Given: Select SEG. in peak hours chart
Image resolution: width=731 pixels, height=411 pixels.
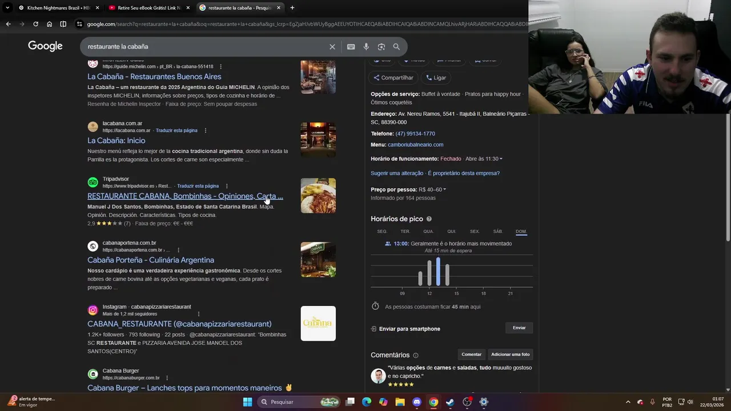Looking at the screenshot, I should click(x=382, y=231).
